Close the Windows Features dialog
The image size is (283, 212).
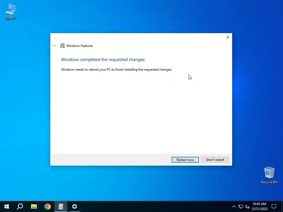coord(228,37)
